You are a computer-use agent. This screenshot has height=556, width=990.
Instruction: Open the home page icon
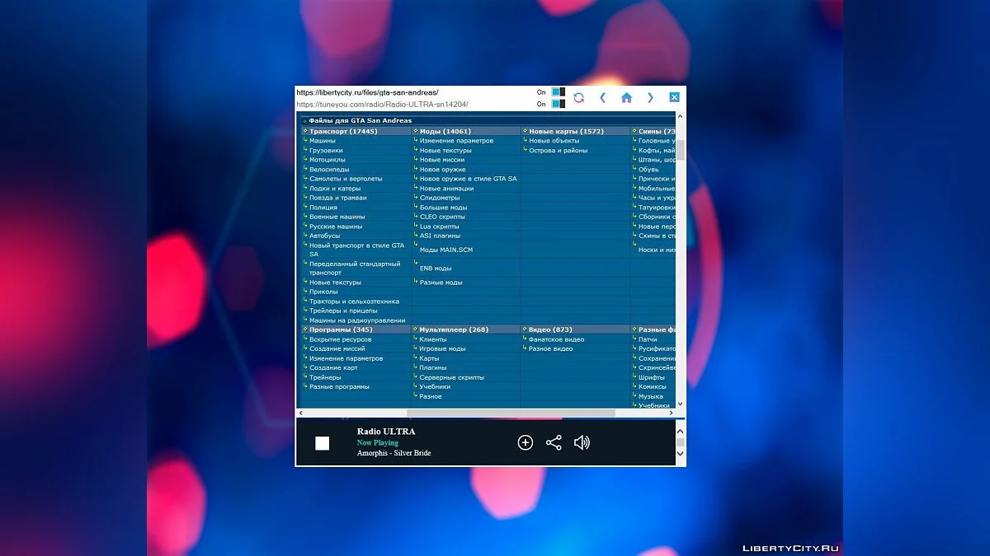(x=626, y=97)
